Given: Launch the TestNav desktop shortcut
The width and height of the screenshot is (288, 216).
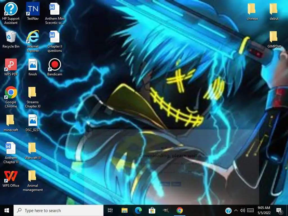Looking at the screenshot, I should 33,11.
